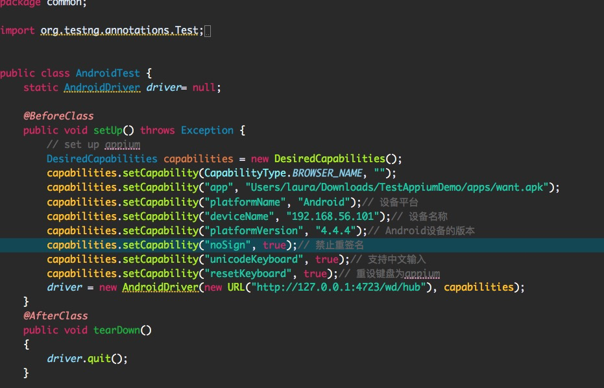
Task: Click the 'package common;' line
Action: (x=43, y=3)
